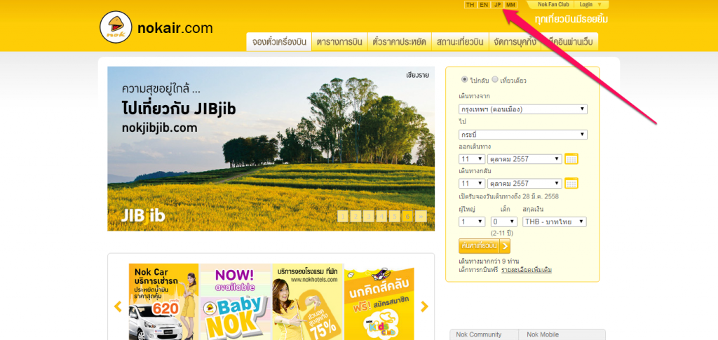The height and width of the screenshot is (340, 718).
Task: Switch language to TH
Action: click(x=470, y=5)
